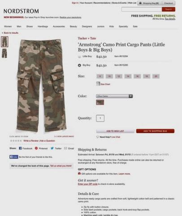The image size is (182, 216).
Task: Select the Little Boy radio option
Action: (79, 57)
